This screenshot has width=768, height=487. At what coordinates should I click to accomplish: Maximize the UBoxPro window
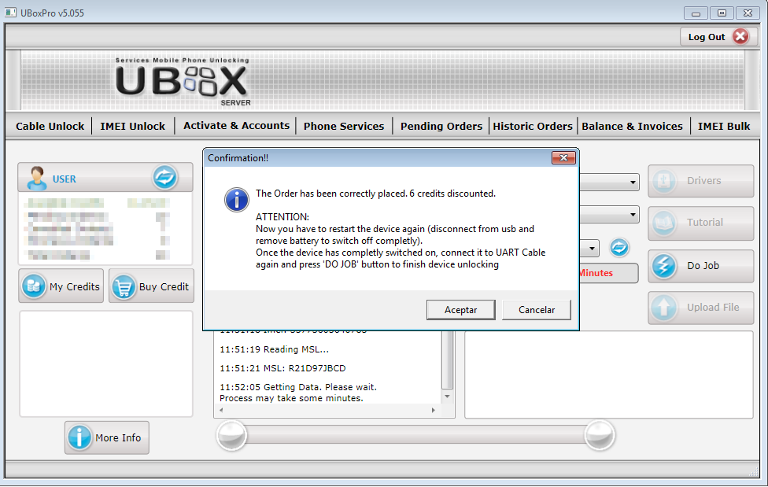(x=722, y=13)
